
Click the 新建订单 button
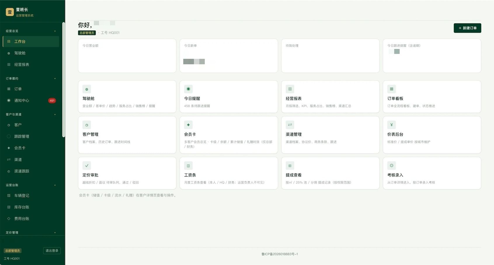[467, 28]
